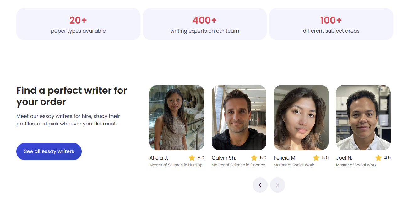
Task: Select Joel N.'s writer photo
Action: pos(363,118)
